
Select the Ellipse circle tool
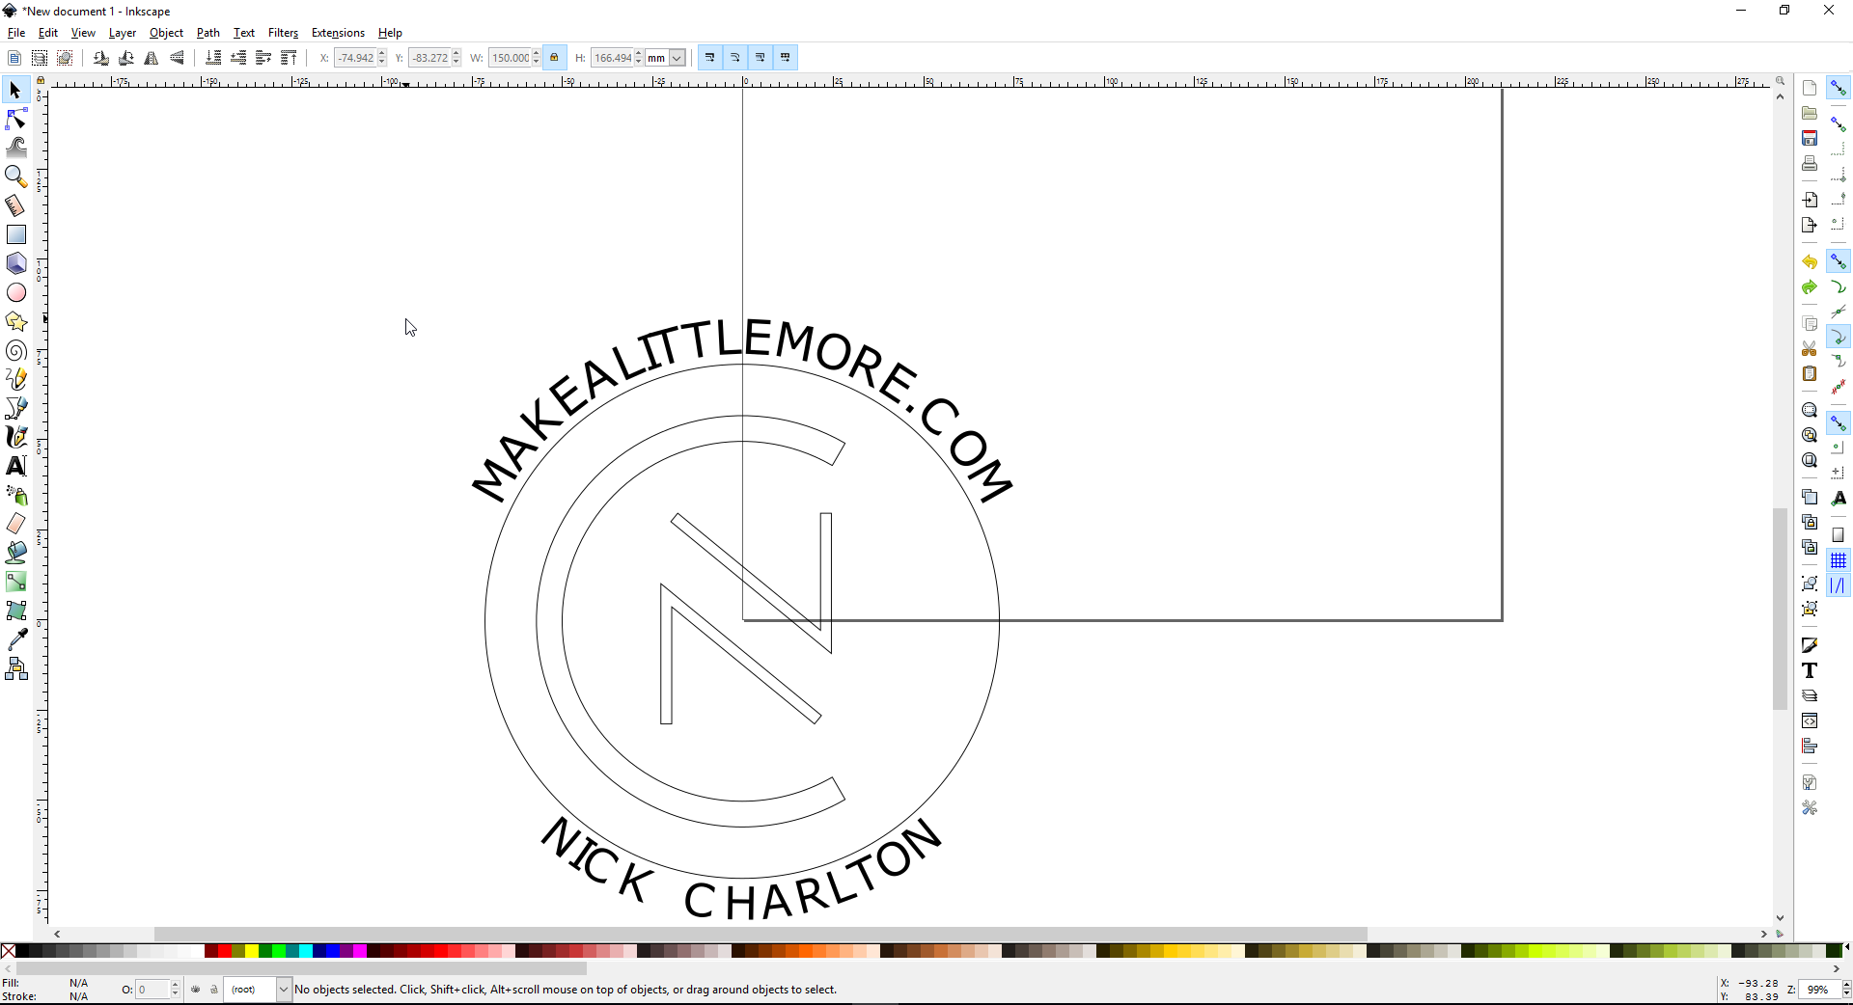15,292
